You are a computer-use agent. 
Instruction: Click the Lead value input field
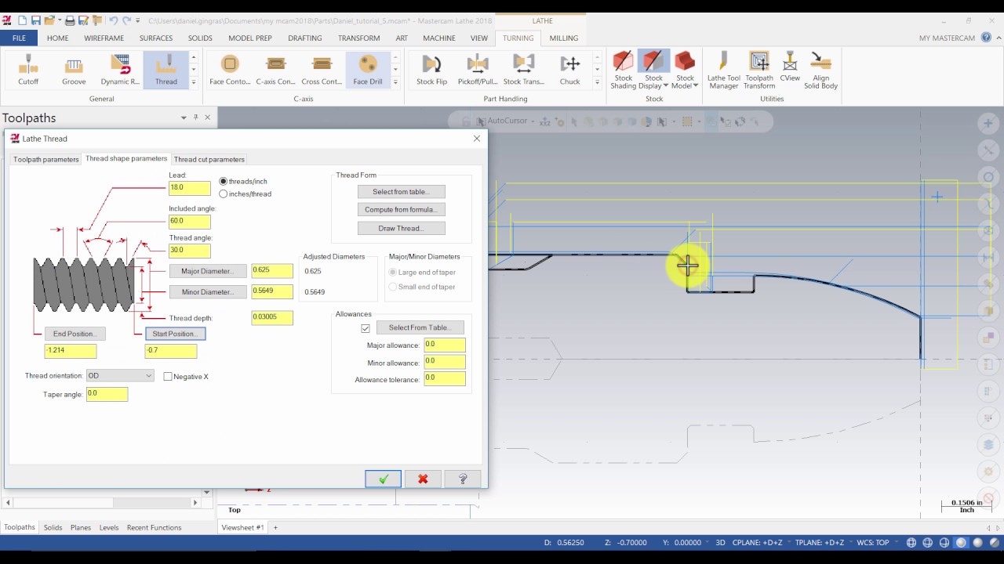pos(190,188)
